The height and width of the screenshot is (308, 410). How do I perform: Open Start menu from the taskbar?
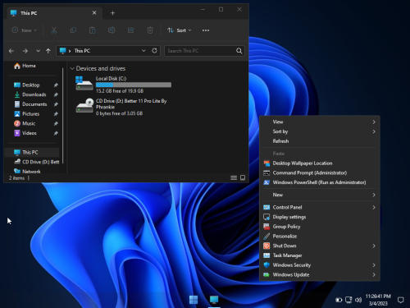point(194,300)
